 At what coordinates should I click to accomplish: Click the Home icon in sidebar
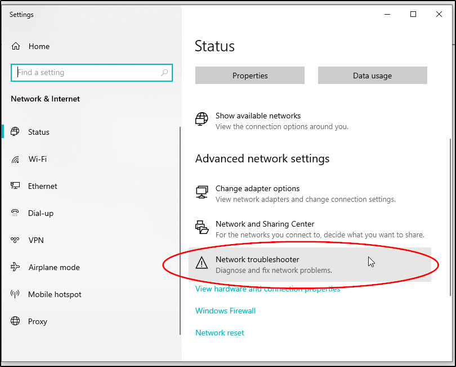[16, 46]
